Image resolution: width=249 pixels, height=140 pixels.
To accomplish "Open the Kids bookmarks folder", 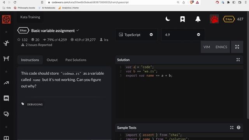I will pyautogui.click(x=7, y=8).
